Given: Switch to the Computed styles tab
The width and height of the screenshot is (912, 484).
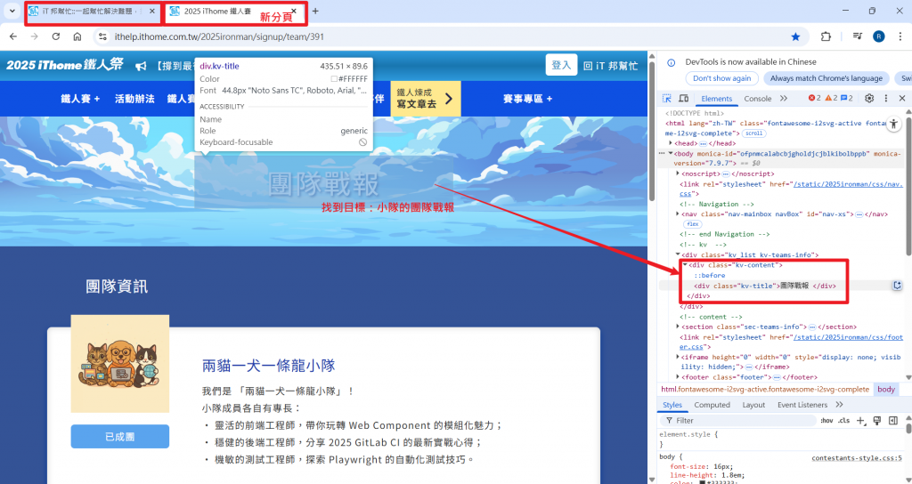Looking at the screenshot, I should pyautogui.click(x=712, y=405).
